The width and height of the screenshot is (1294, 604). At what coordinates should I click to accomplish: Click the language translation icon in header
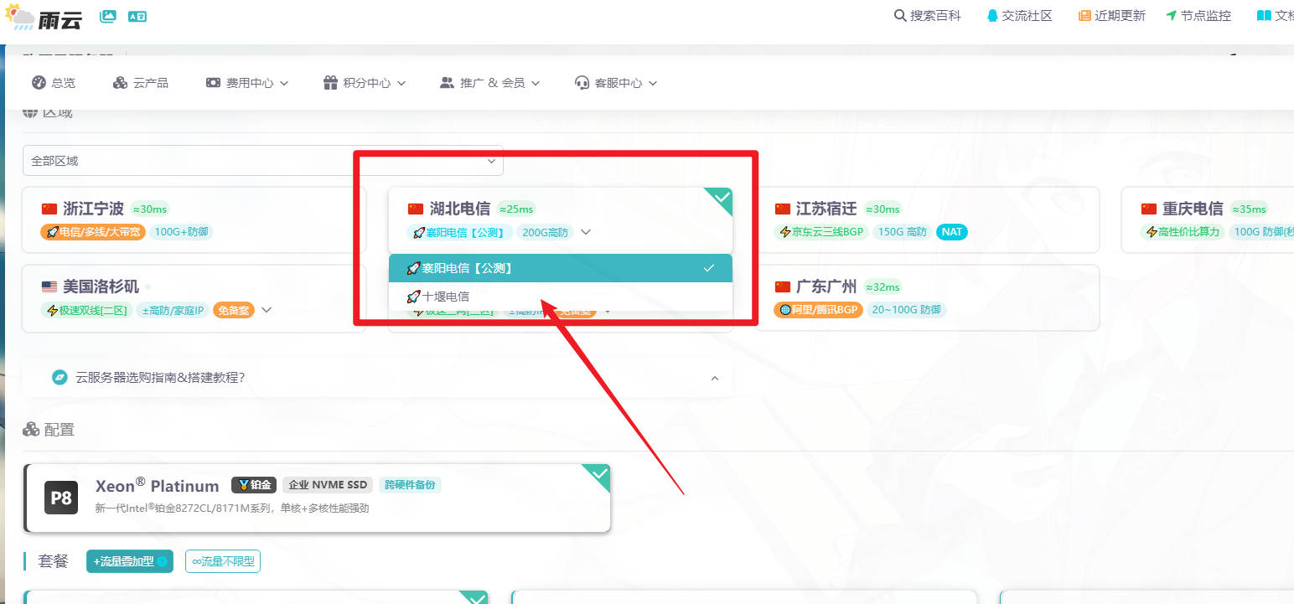coord(137,16)
